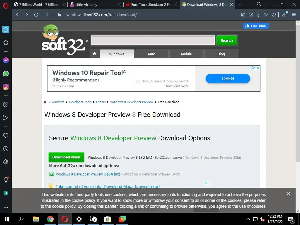300x225 pixels.
Task: Send page to My Flow from address bar
Action: click(x=266, y=15)
